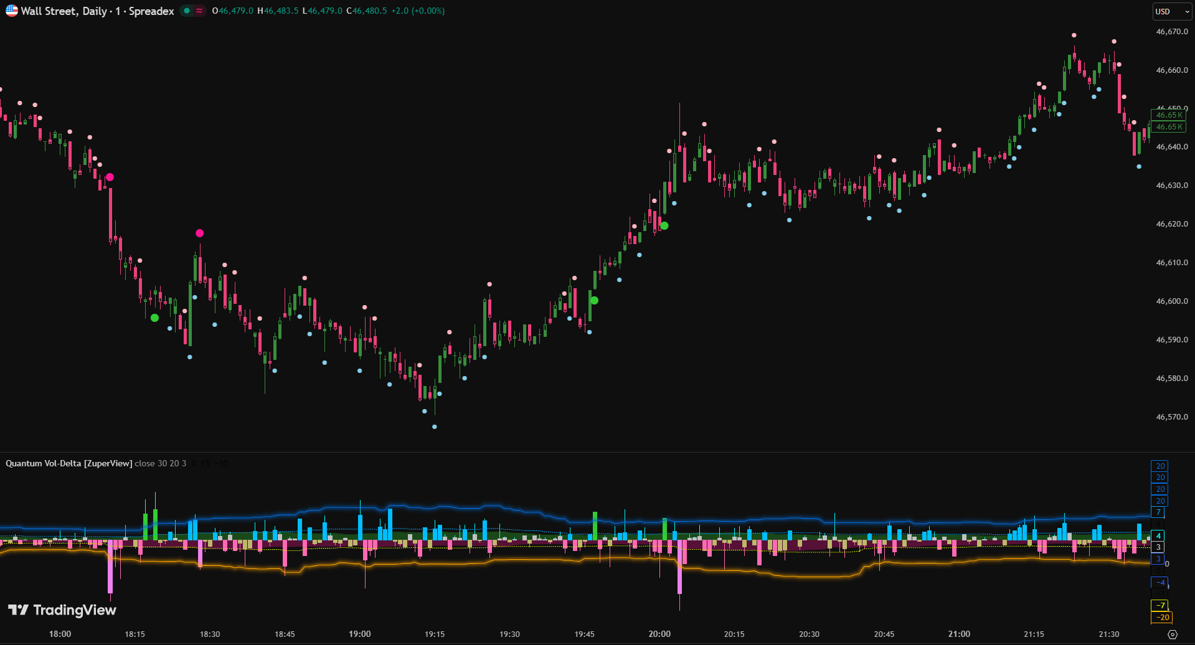
Task: Select the Quantum Vol-Delta [ZuperView] indicator title
Action: (x=68, y=463)
